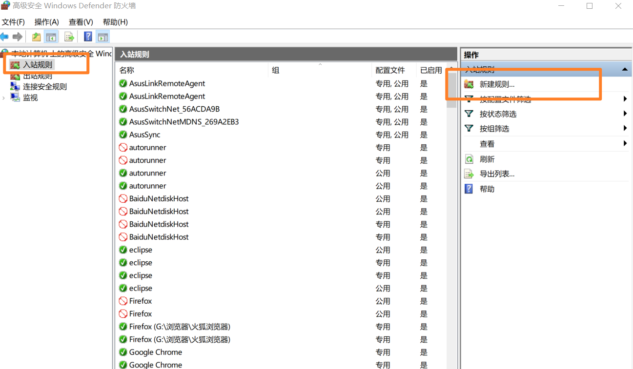Click the 导出列表... icon in actions pane
Viewport: 633px width, 369px height.
[469, 174]
